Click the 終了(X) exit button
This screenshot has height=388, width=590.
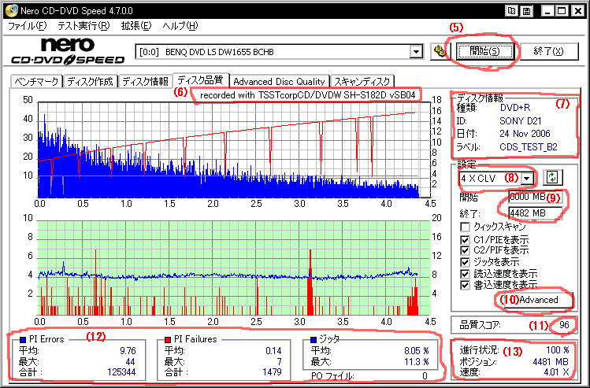pos(548,51)
